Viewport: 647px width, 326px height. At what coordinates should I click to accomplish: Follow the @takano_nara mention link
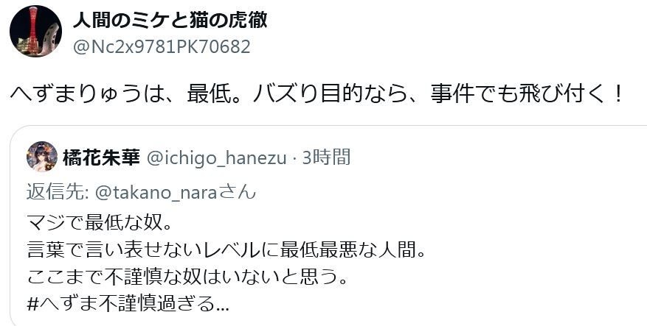[x=156, y=193]
